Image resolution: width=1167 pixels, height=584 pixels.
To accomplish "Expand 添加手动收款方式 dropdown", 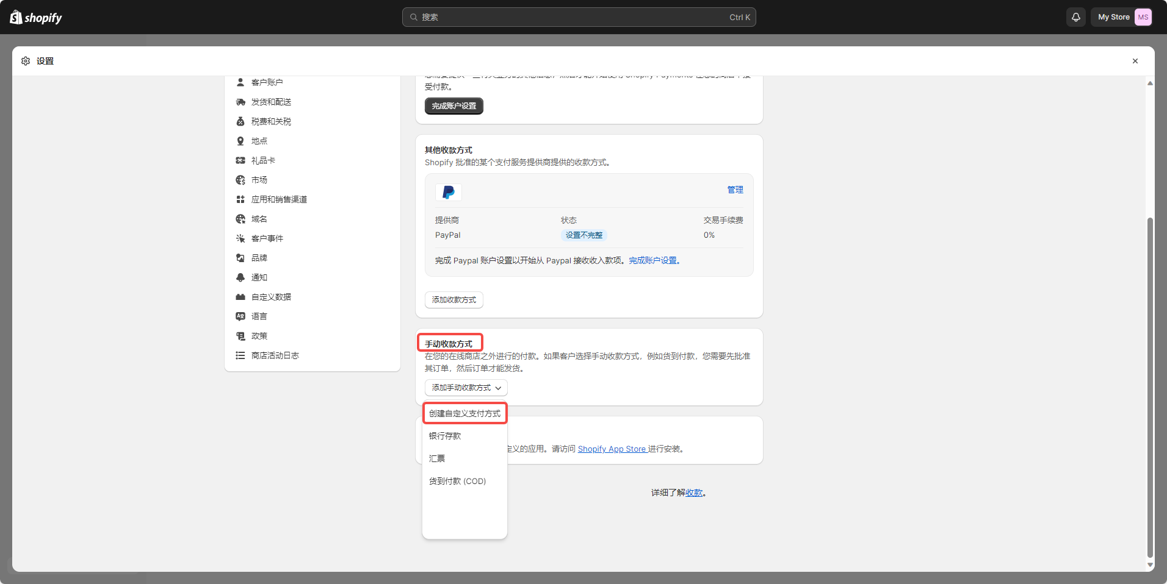I will pos(466,388).
